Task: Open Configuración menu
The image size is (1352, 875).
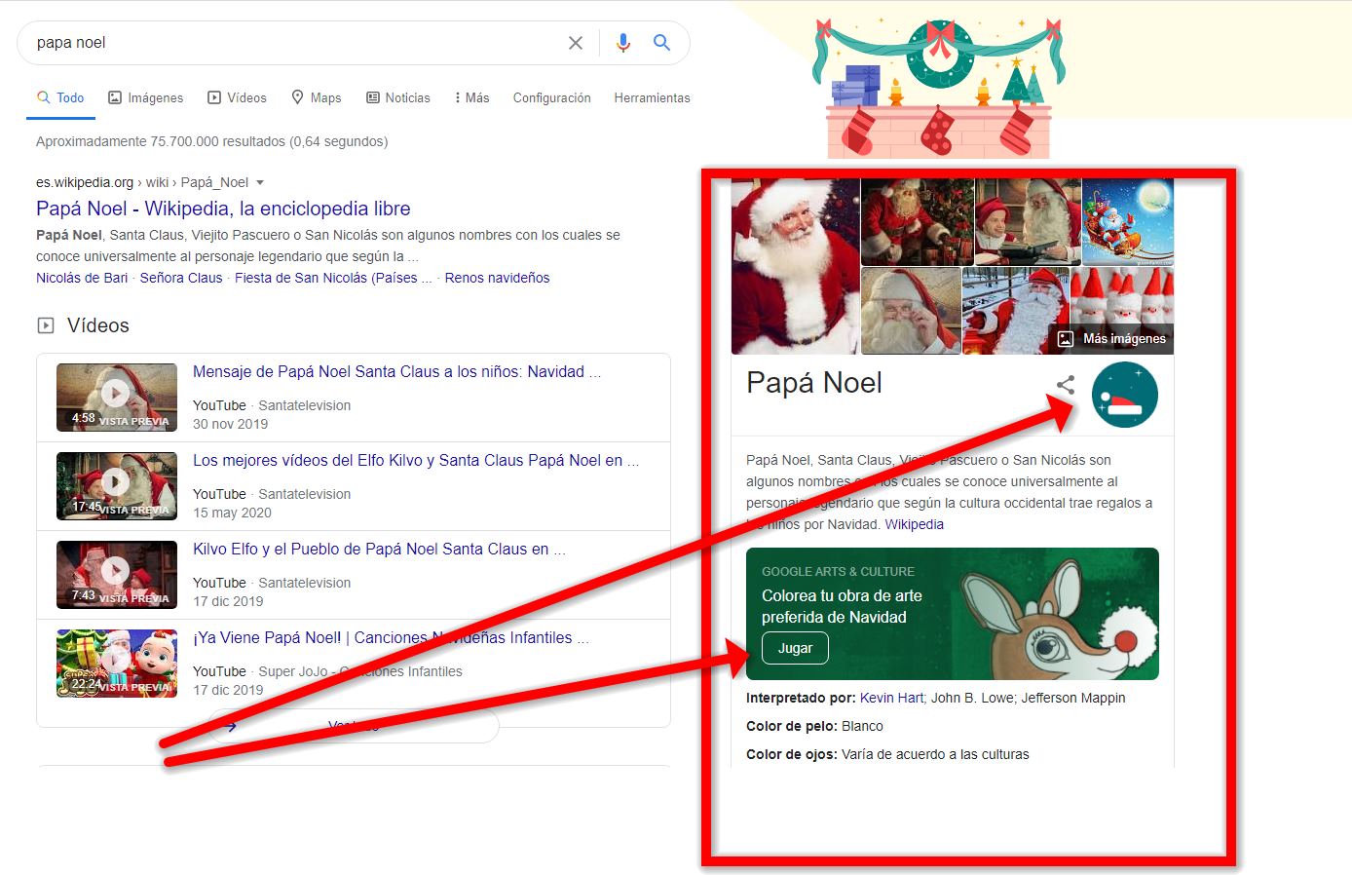Action: pos(551,97)
